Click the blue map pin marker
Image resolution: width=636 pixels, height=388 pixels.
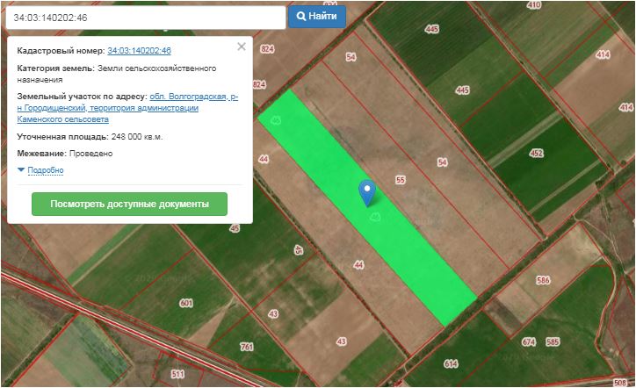point(367,193)
